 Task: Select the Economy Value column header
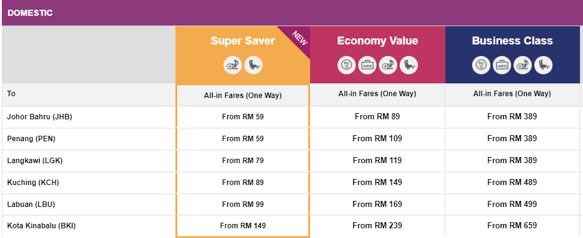click(377, 40)
